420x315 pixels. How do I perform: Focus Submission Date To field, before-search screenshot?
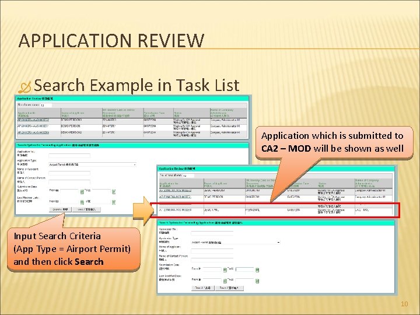pyautogui.click(x=101, y=191)
